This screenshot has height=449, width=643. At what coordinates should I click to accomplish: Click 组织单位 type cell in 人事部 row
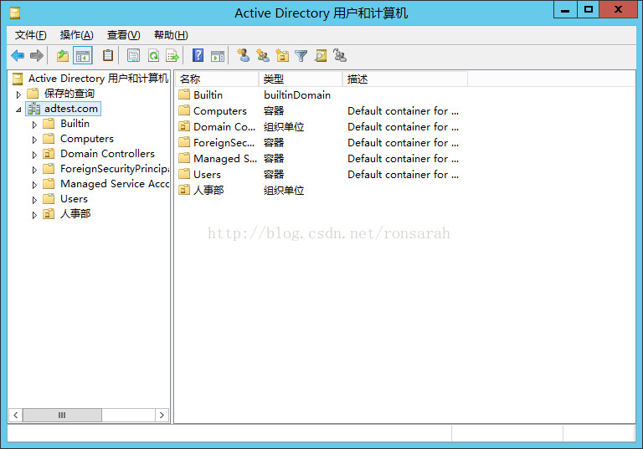(284, 190)
